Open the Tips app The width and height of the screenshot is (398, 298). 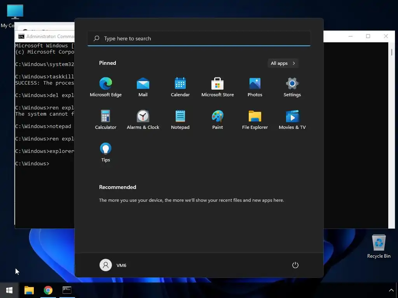coord(106,152)
